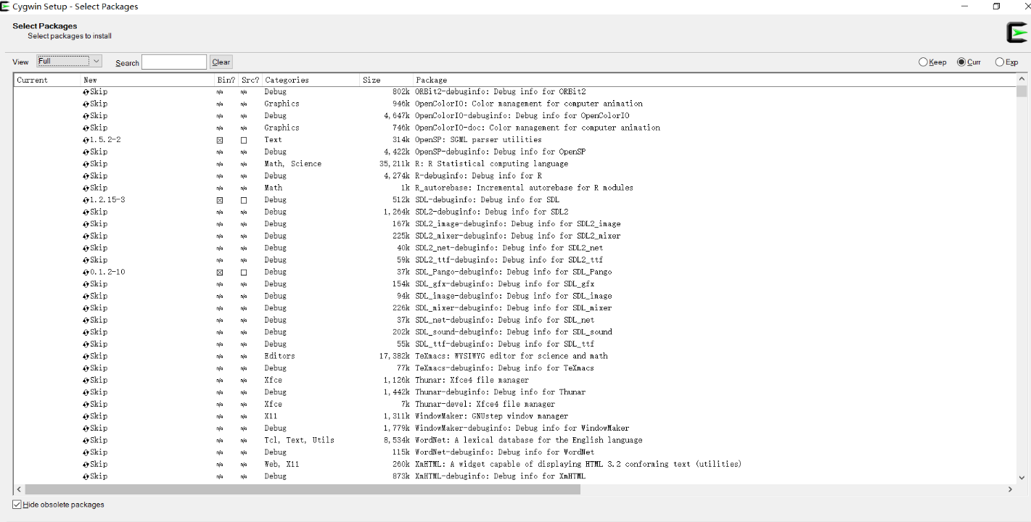Select 'TeXmacs: WYSIWYG editor for science and math'

(x=512, y=356)
